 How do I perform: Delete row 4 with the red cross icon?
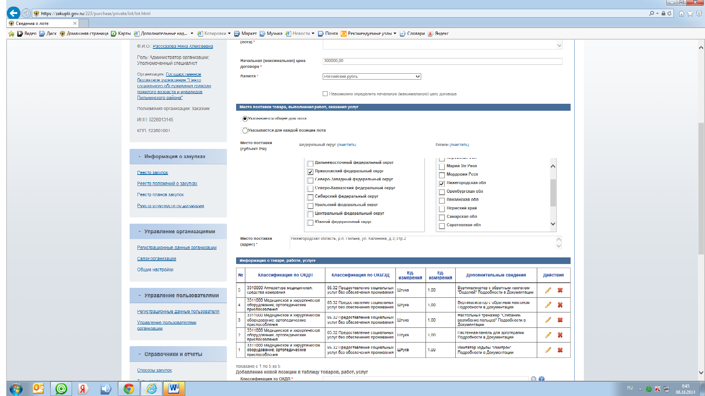[560, 305]
